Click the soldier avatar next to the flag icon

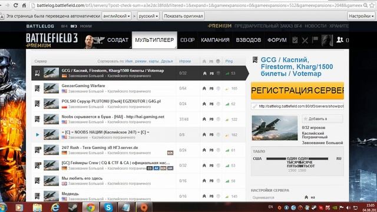[x=328, y=40]
